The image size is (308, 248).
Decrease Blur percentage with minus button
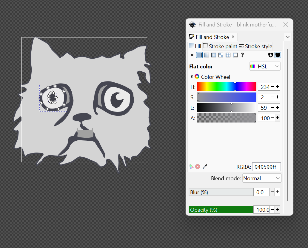point(272,192)
